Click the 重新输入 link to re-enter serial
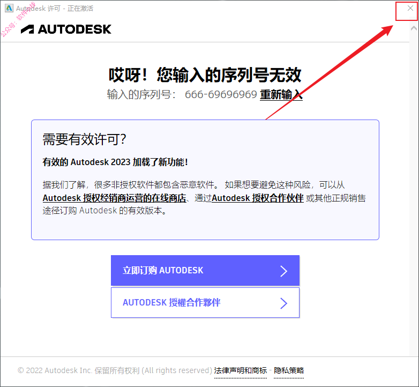 tap(281, 95)
